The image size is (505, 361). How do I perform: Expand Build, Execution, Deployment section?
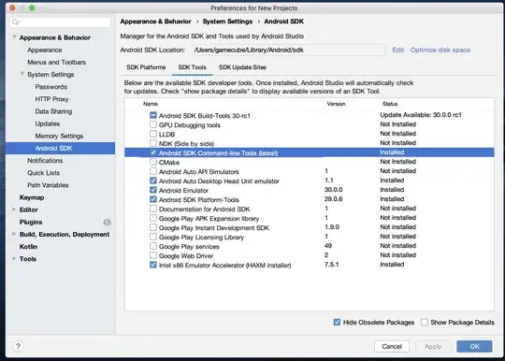pyautogui.click(x=14, y=234)
